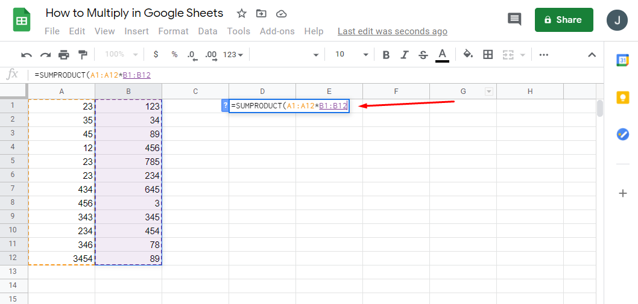The image size is (638, 304).
Task: Open Google Calendar side panel
Action: click(x=623, y=60)
